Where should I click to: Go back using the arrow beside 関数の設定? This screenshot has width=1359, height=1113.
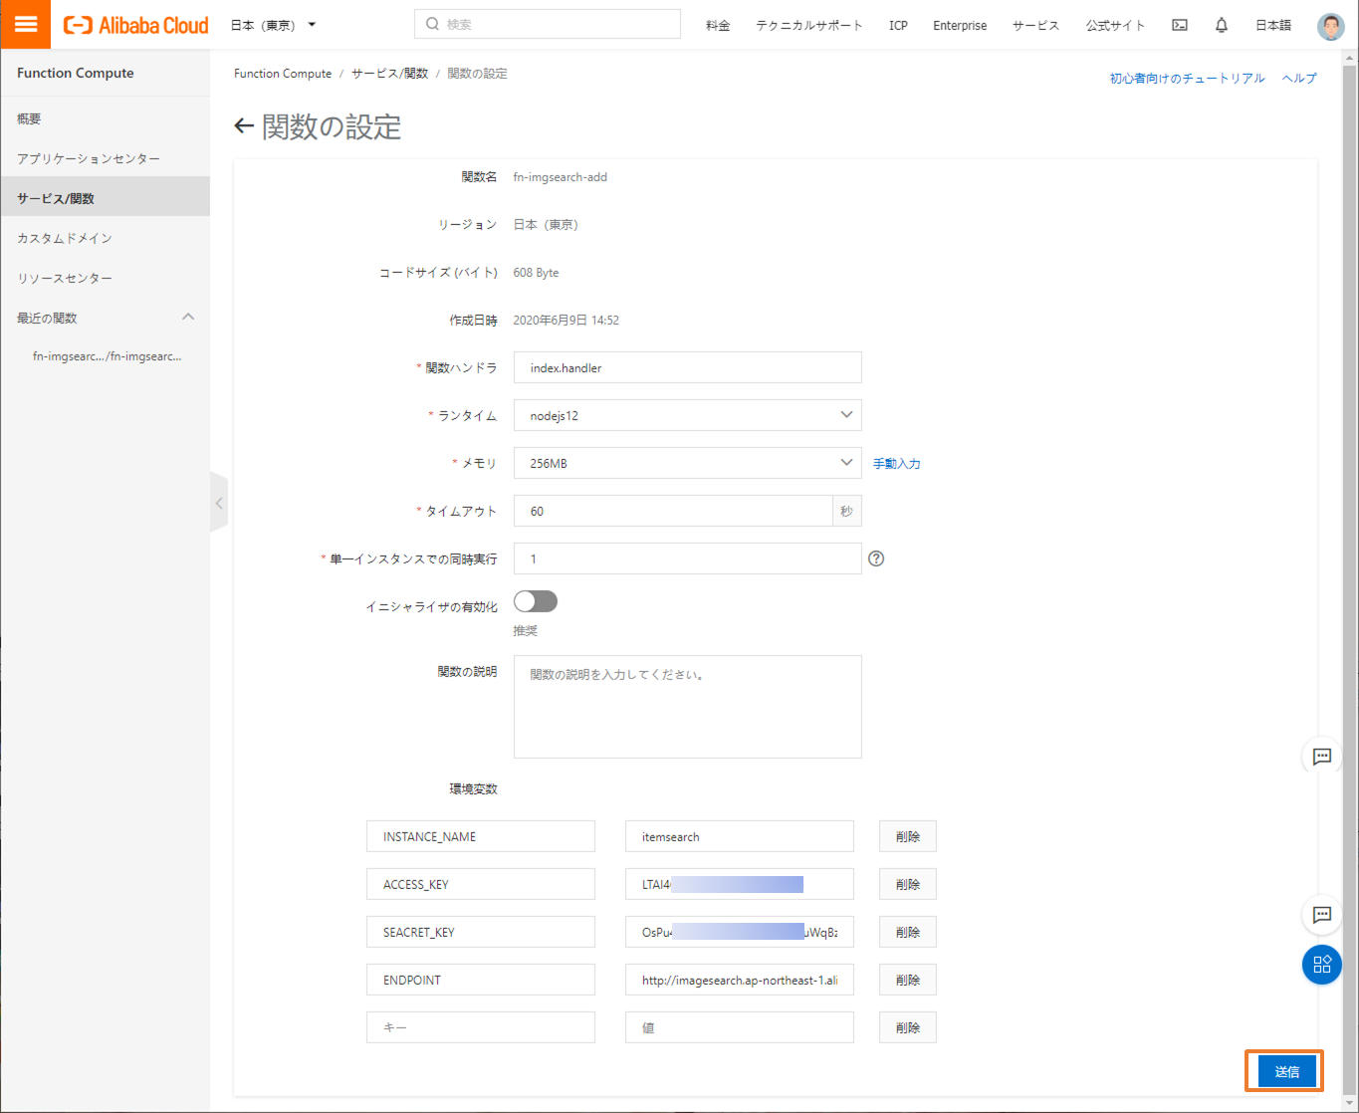[244, 126]
